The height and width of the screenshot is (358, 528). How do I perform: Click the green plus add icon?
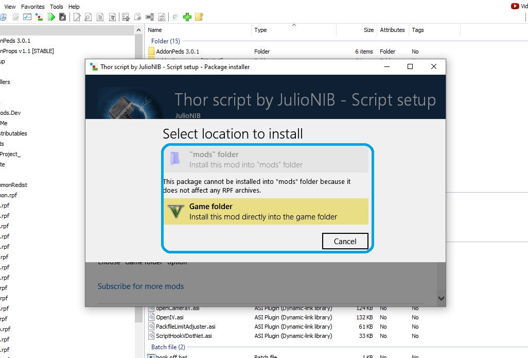coord(187,17)
